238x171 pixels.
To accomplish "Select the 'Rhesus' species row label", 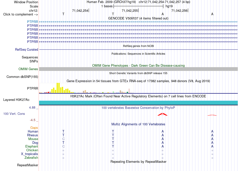I will (33, 135).
